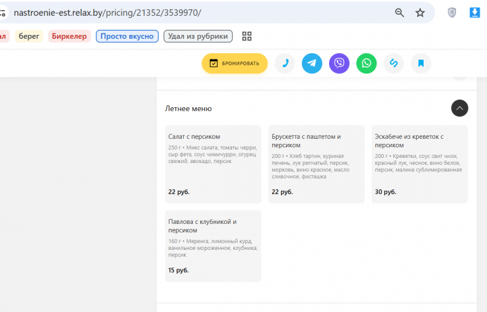Image resolution: width=487 pixels, height=312 pixels.
Task: Open the берег bookmark
Action: (x=29, y=36)
